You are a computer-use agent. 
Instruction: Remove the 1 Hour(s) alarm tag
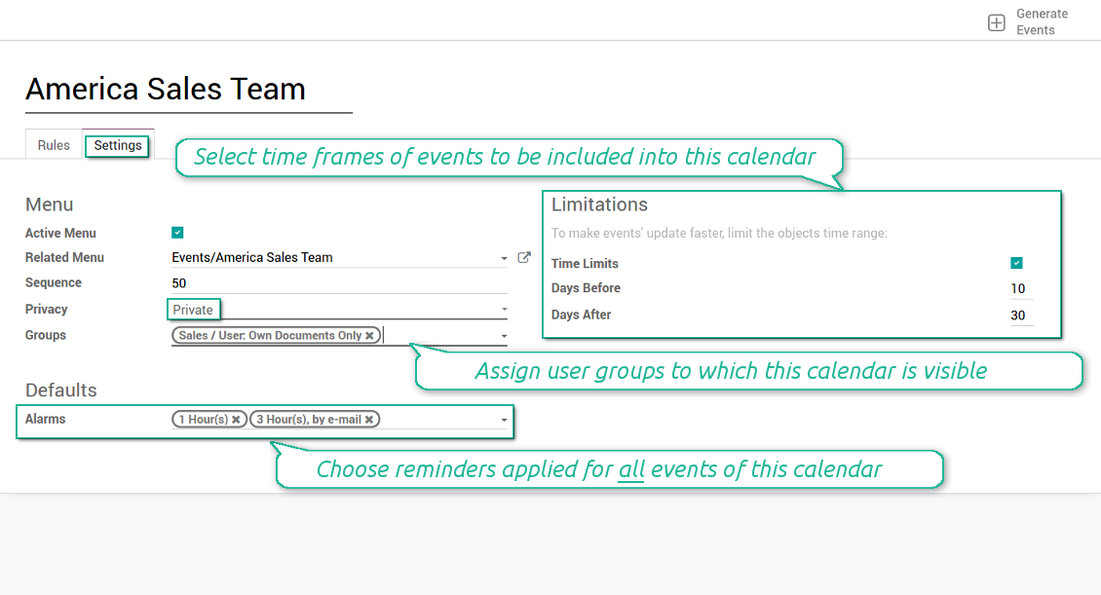tap(236, 420)
